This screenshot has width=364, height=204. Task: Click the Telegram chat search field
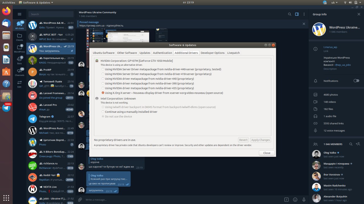[x=51, y=14]
